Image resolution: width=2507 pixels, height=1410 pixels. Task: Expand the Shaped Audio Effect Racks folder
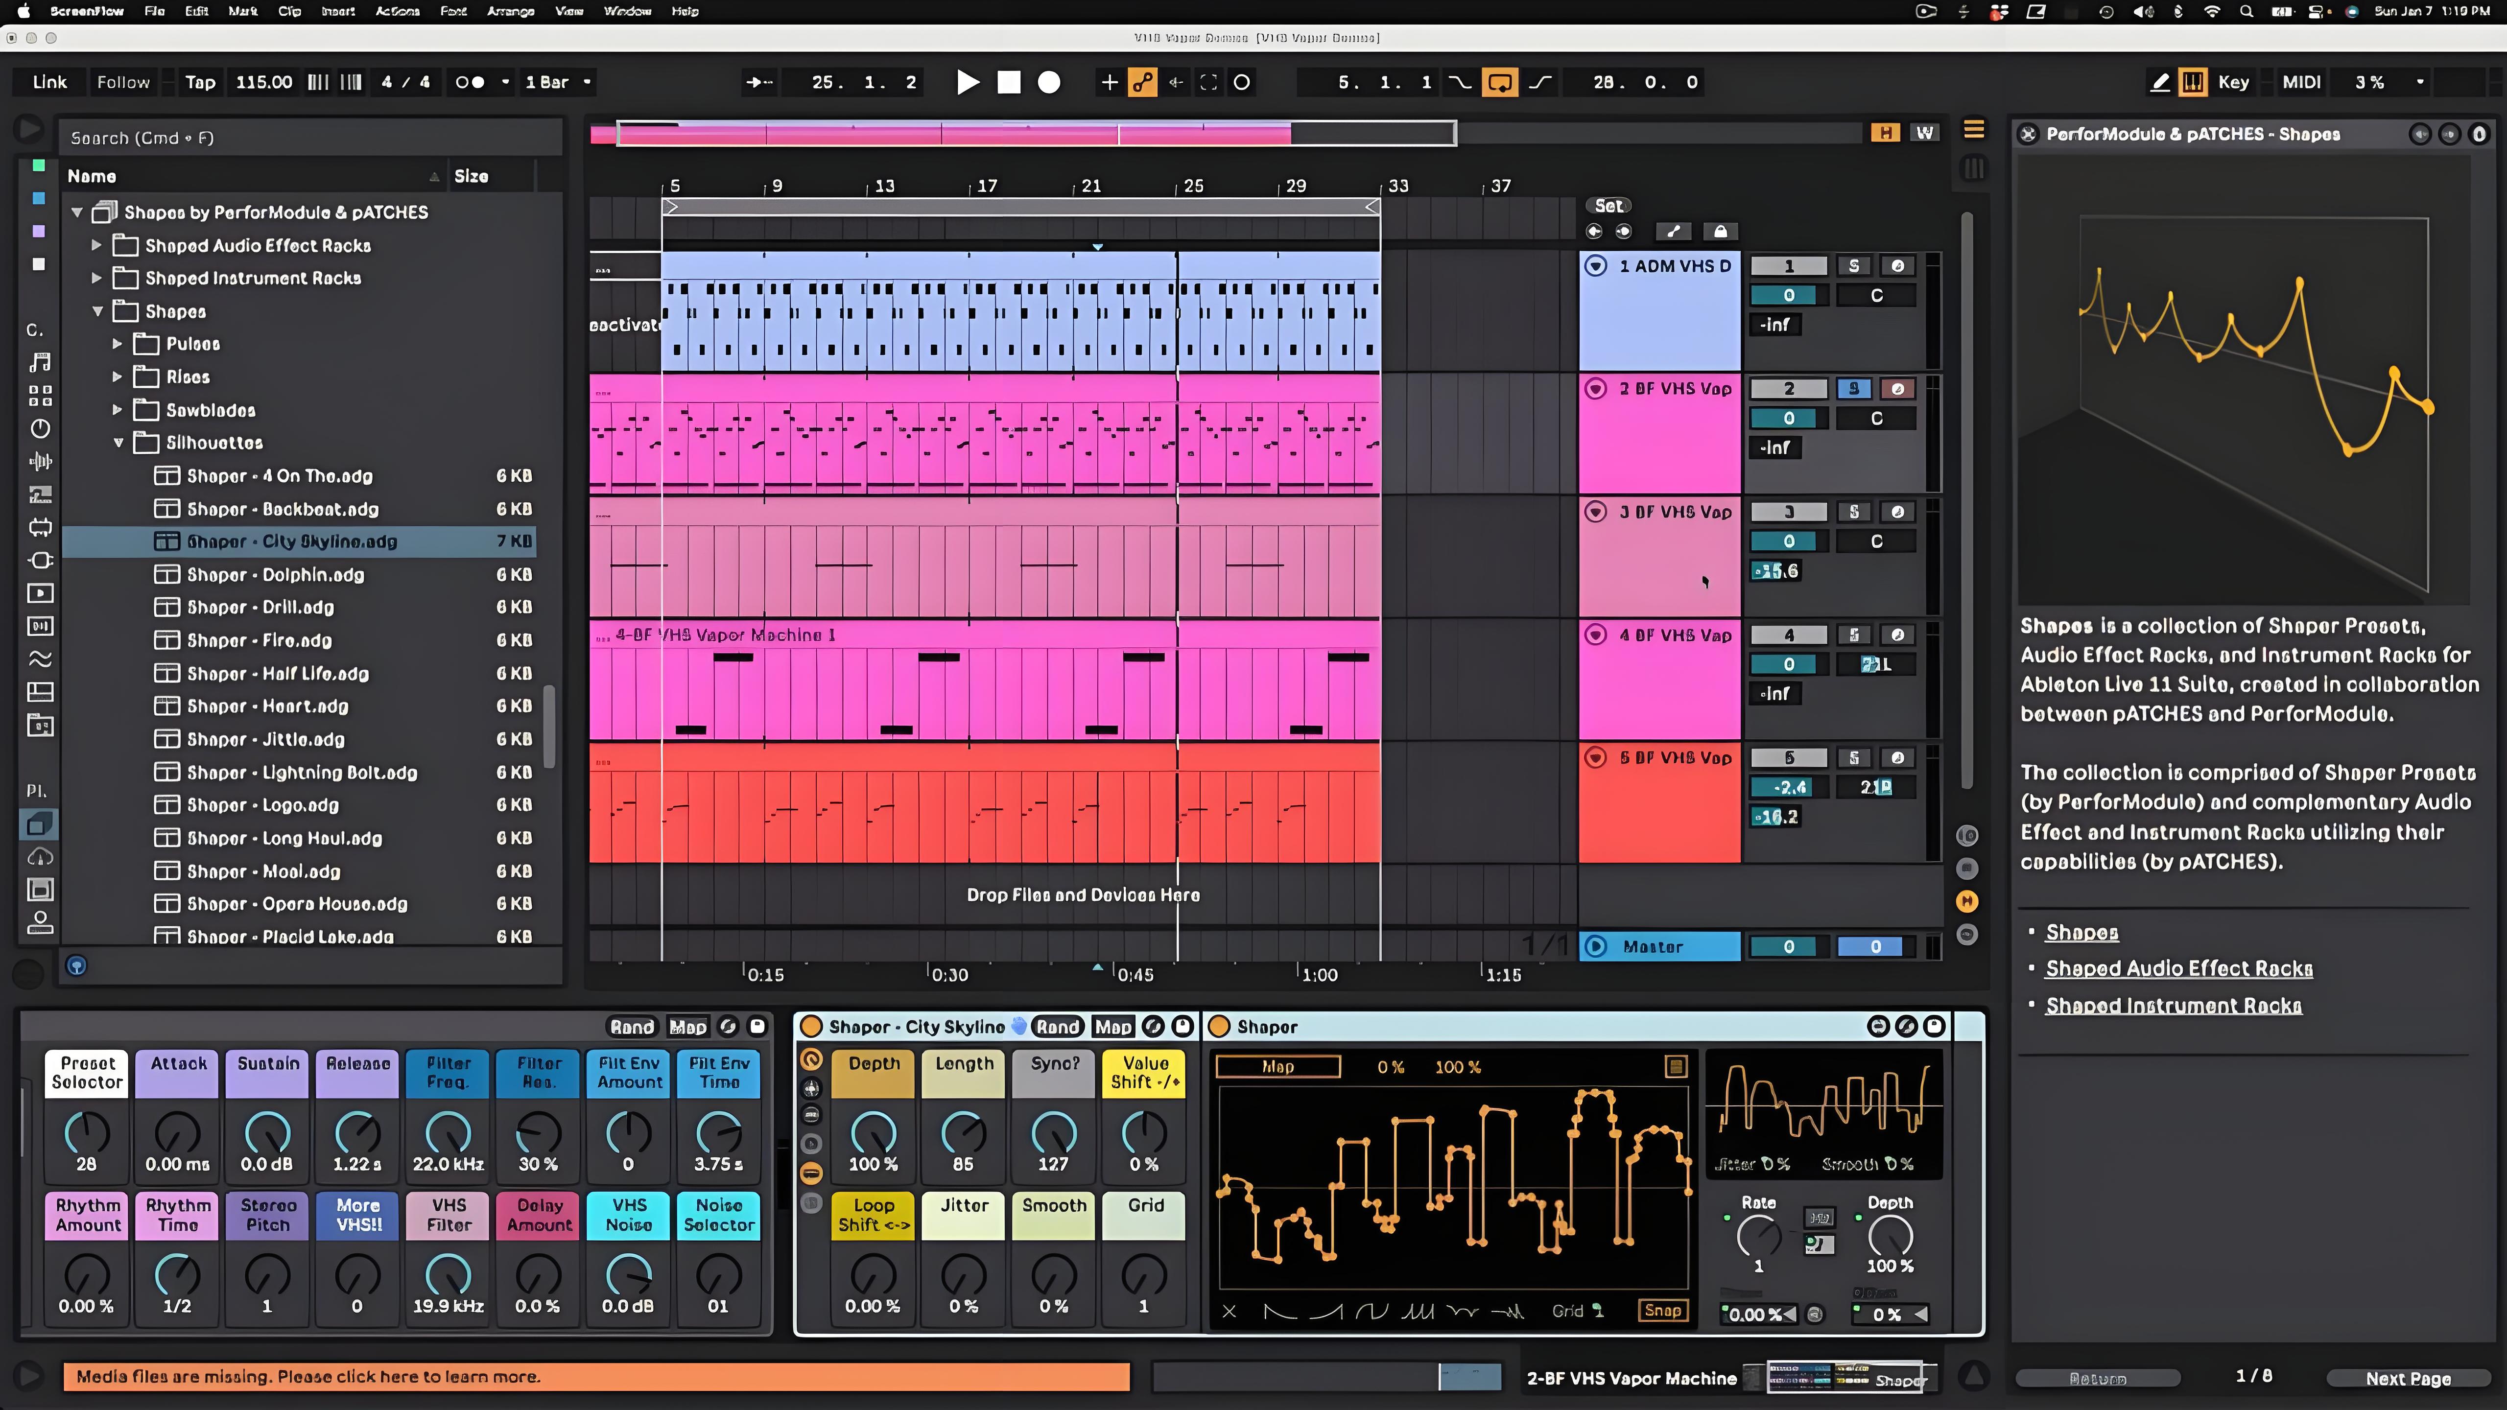(x=96, y=245)
